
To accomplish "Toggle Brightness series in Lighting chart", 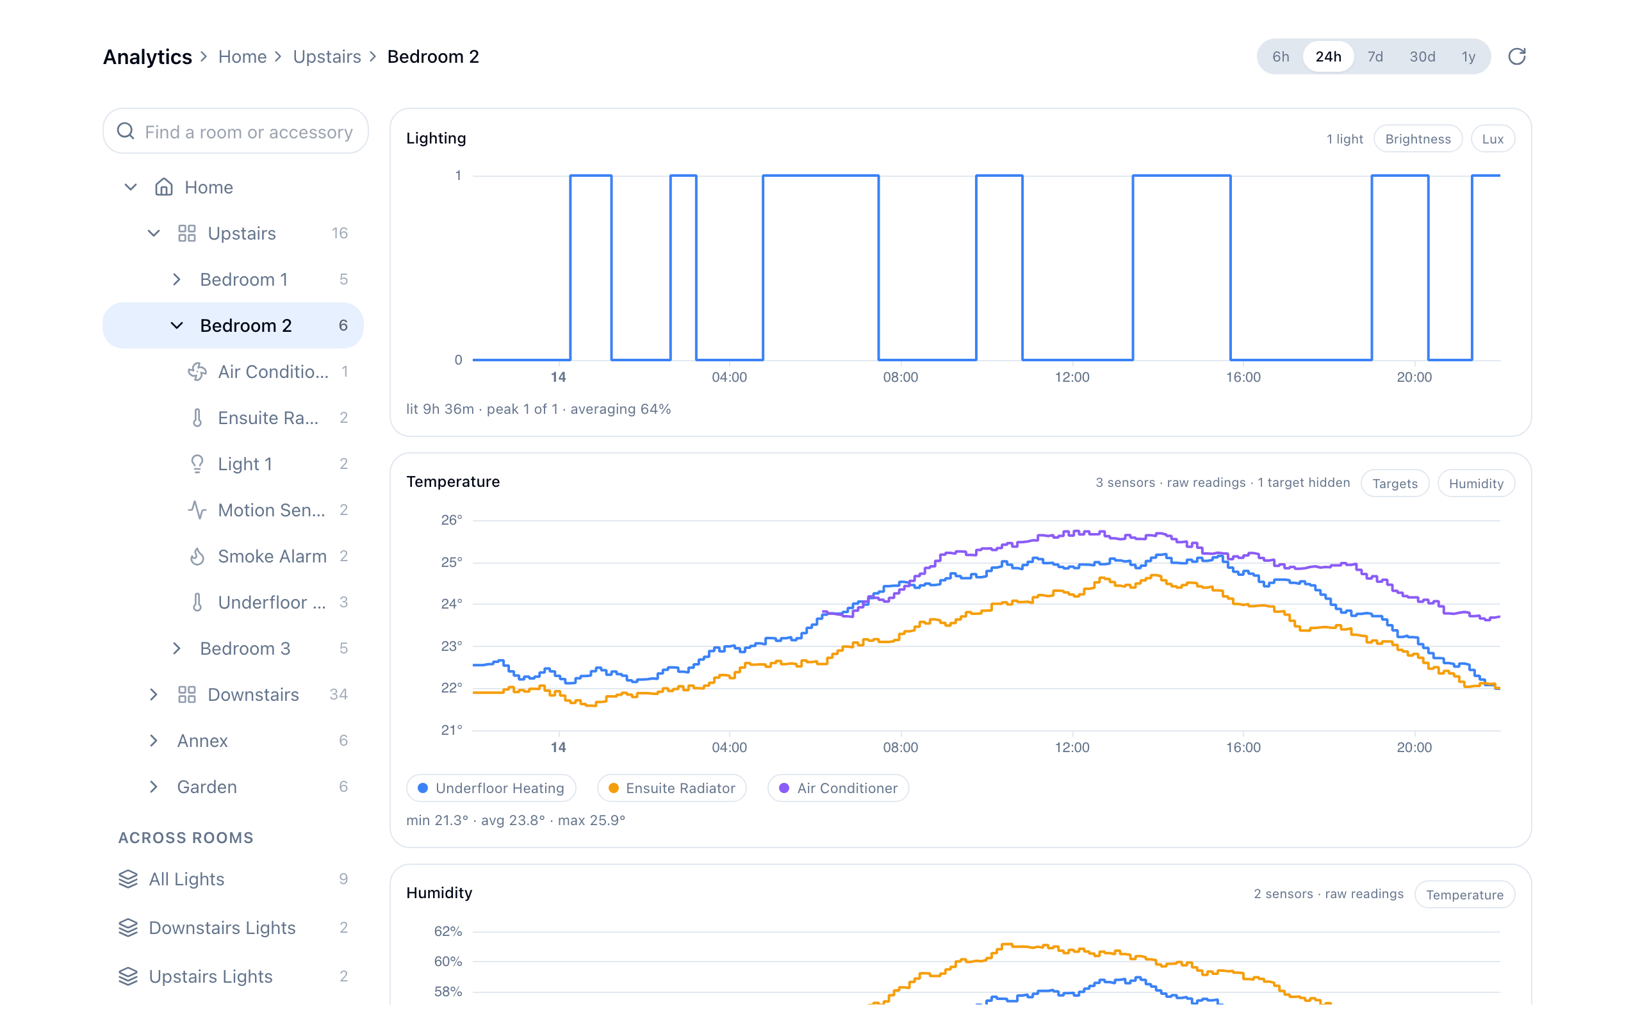I will click(x=1418, y=139).
